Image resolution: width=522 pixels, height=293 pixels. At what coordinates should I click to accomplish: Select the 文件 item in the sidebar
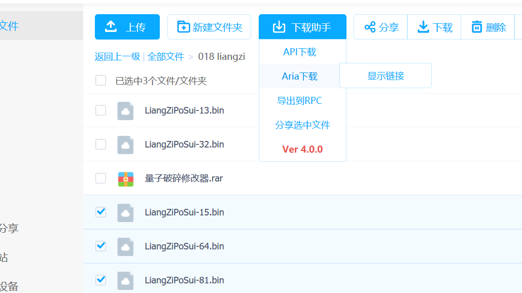(41, 26)
